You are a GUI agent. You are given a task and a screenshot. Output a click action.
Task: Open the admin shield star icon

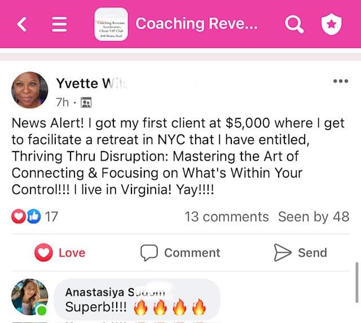coord(332,24)
